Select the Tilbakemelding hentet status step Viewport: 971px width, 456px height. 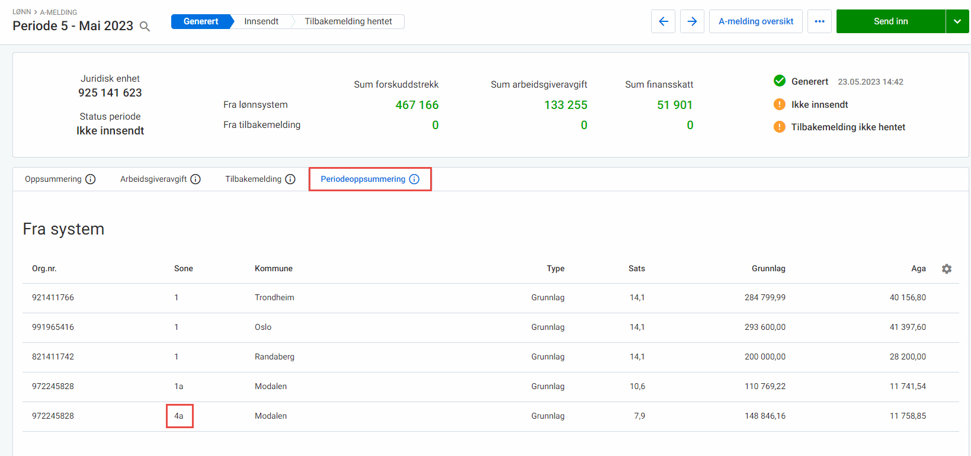[x=348, y=21]
